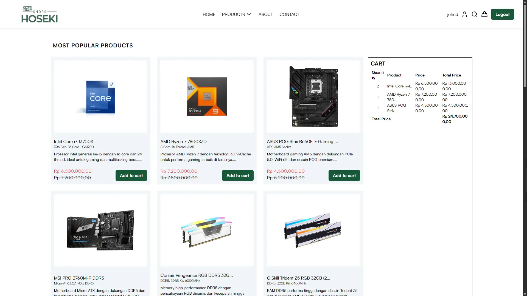View Corsair Vengeance RGB RAM image
This screenshot has height=296, width=527.
point(207,230)
